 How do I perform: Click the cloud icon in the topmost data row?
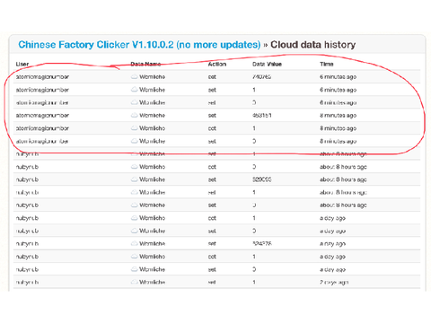click(x=135, y=77)
